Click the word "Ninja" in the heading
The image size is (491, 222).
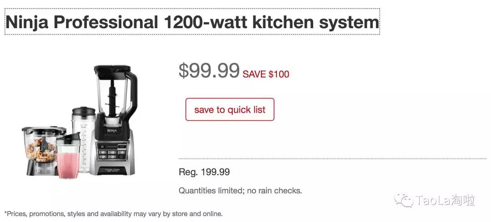tap(27, 22)
